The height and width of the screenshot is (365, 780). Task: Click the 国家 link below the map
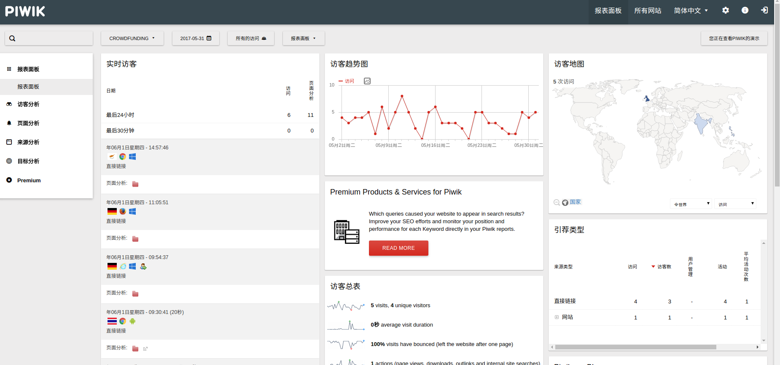(575, 202)
